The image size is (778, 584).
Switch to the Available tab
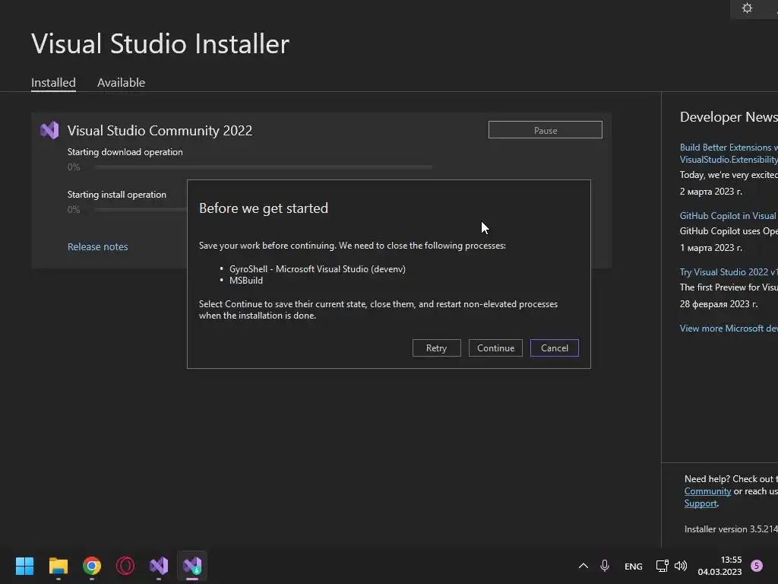tap(121, 82)
